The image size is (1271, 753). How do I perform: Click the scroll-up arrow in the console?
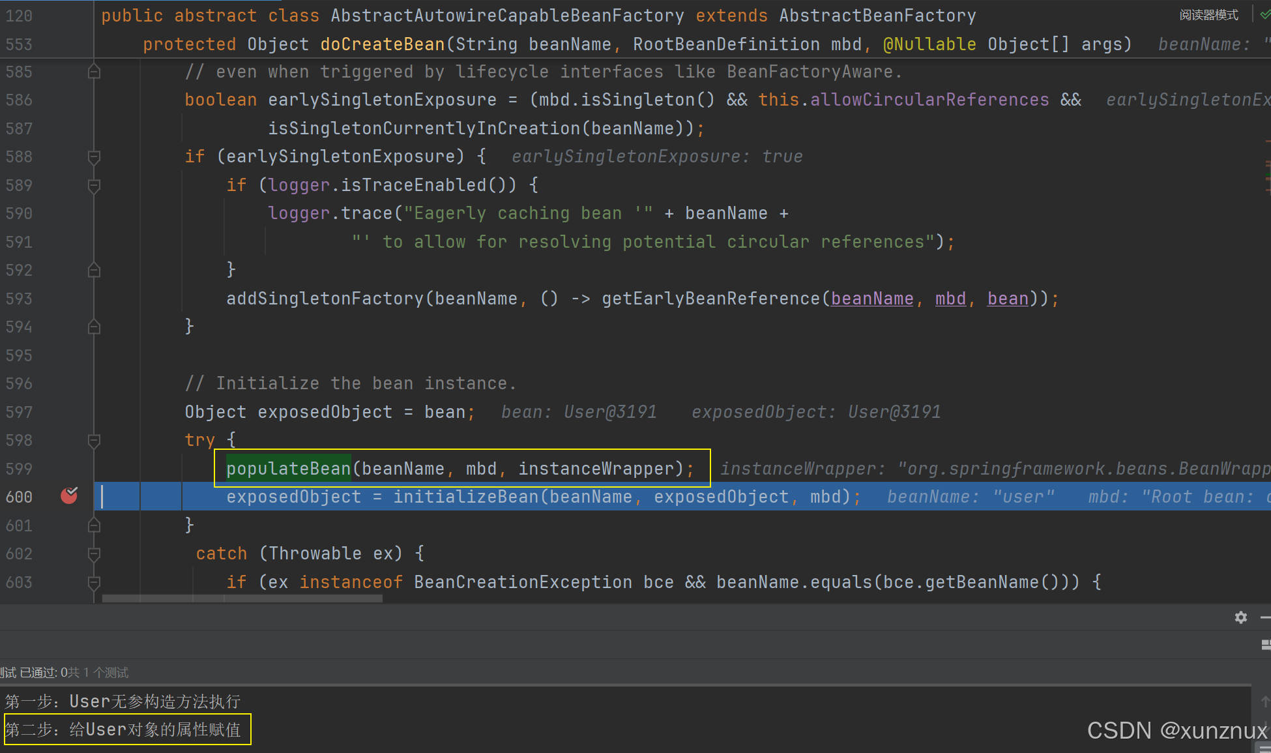click(x=1264, y=702)
